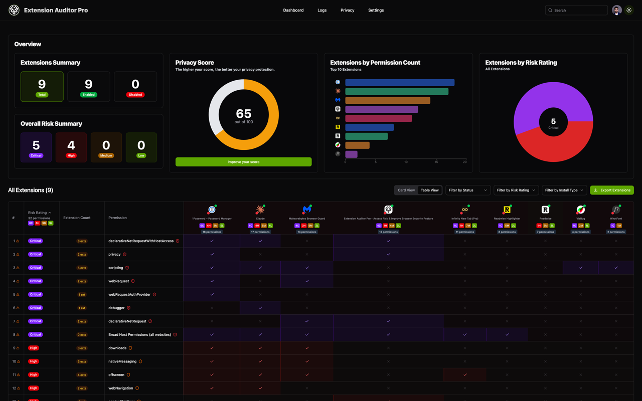Viewport: 642px width, 401px height.
Task: Click the top blue bar in permission chart
Action: 400,82
